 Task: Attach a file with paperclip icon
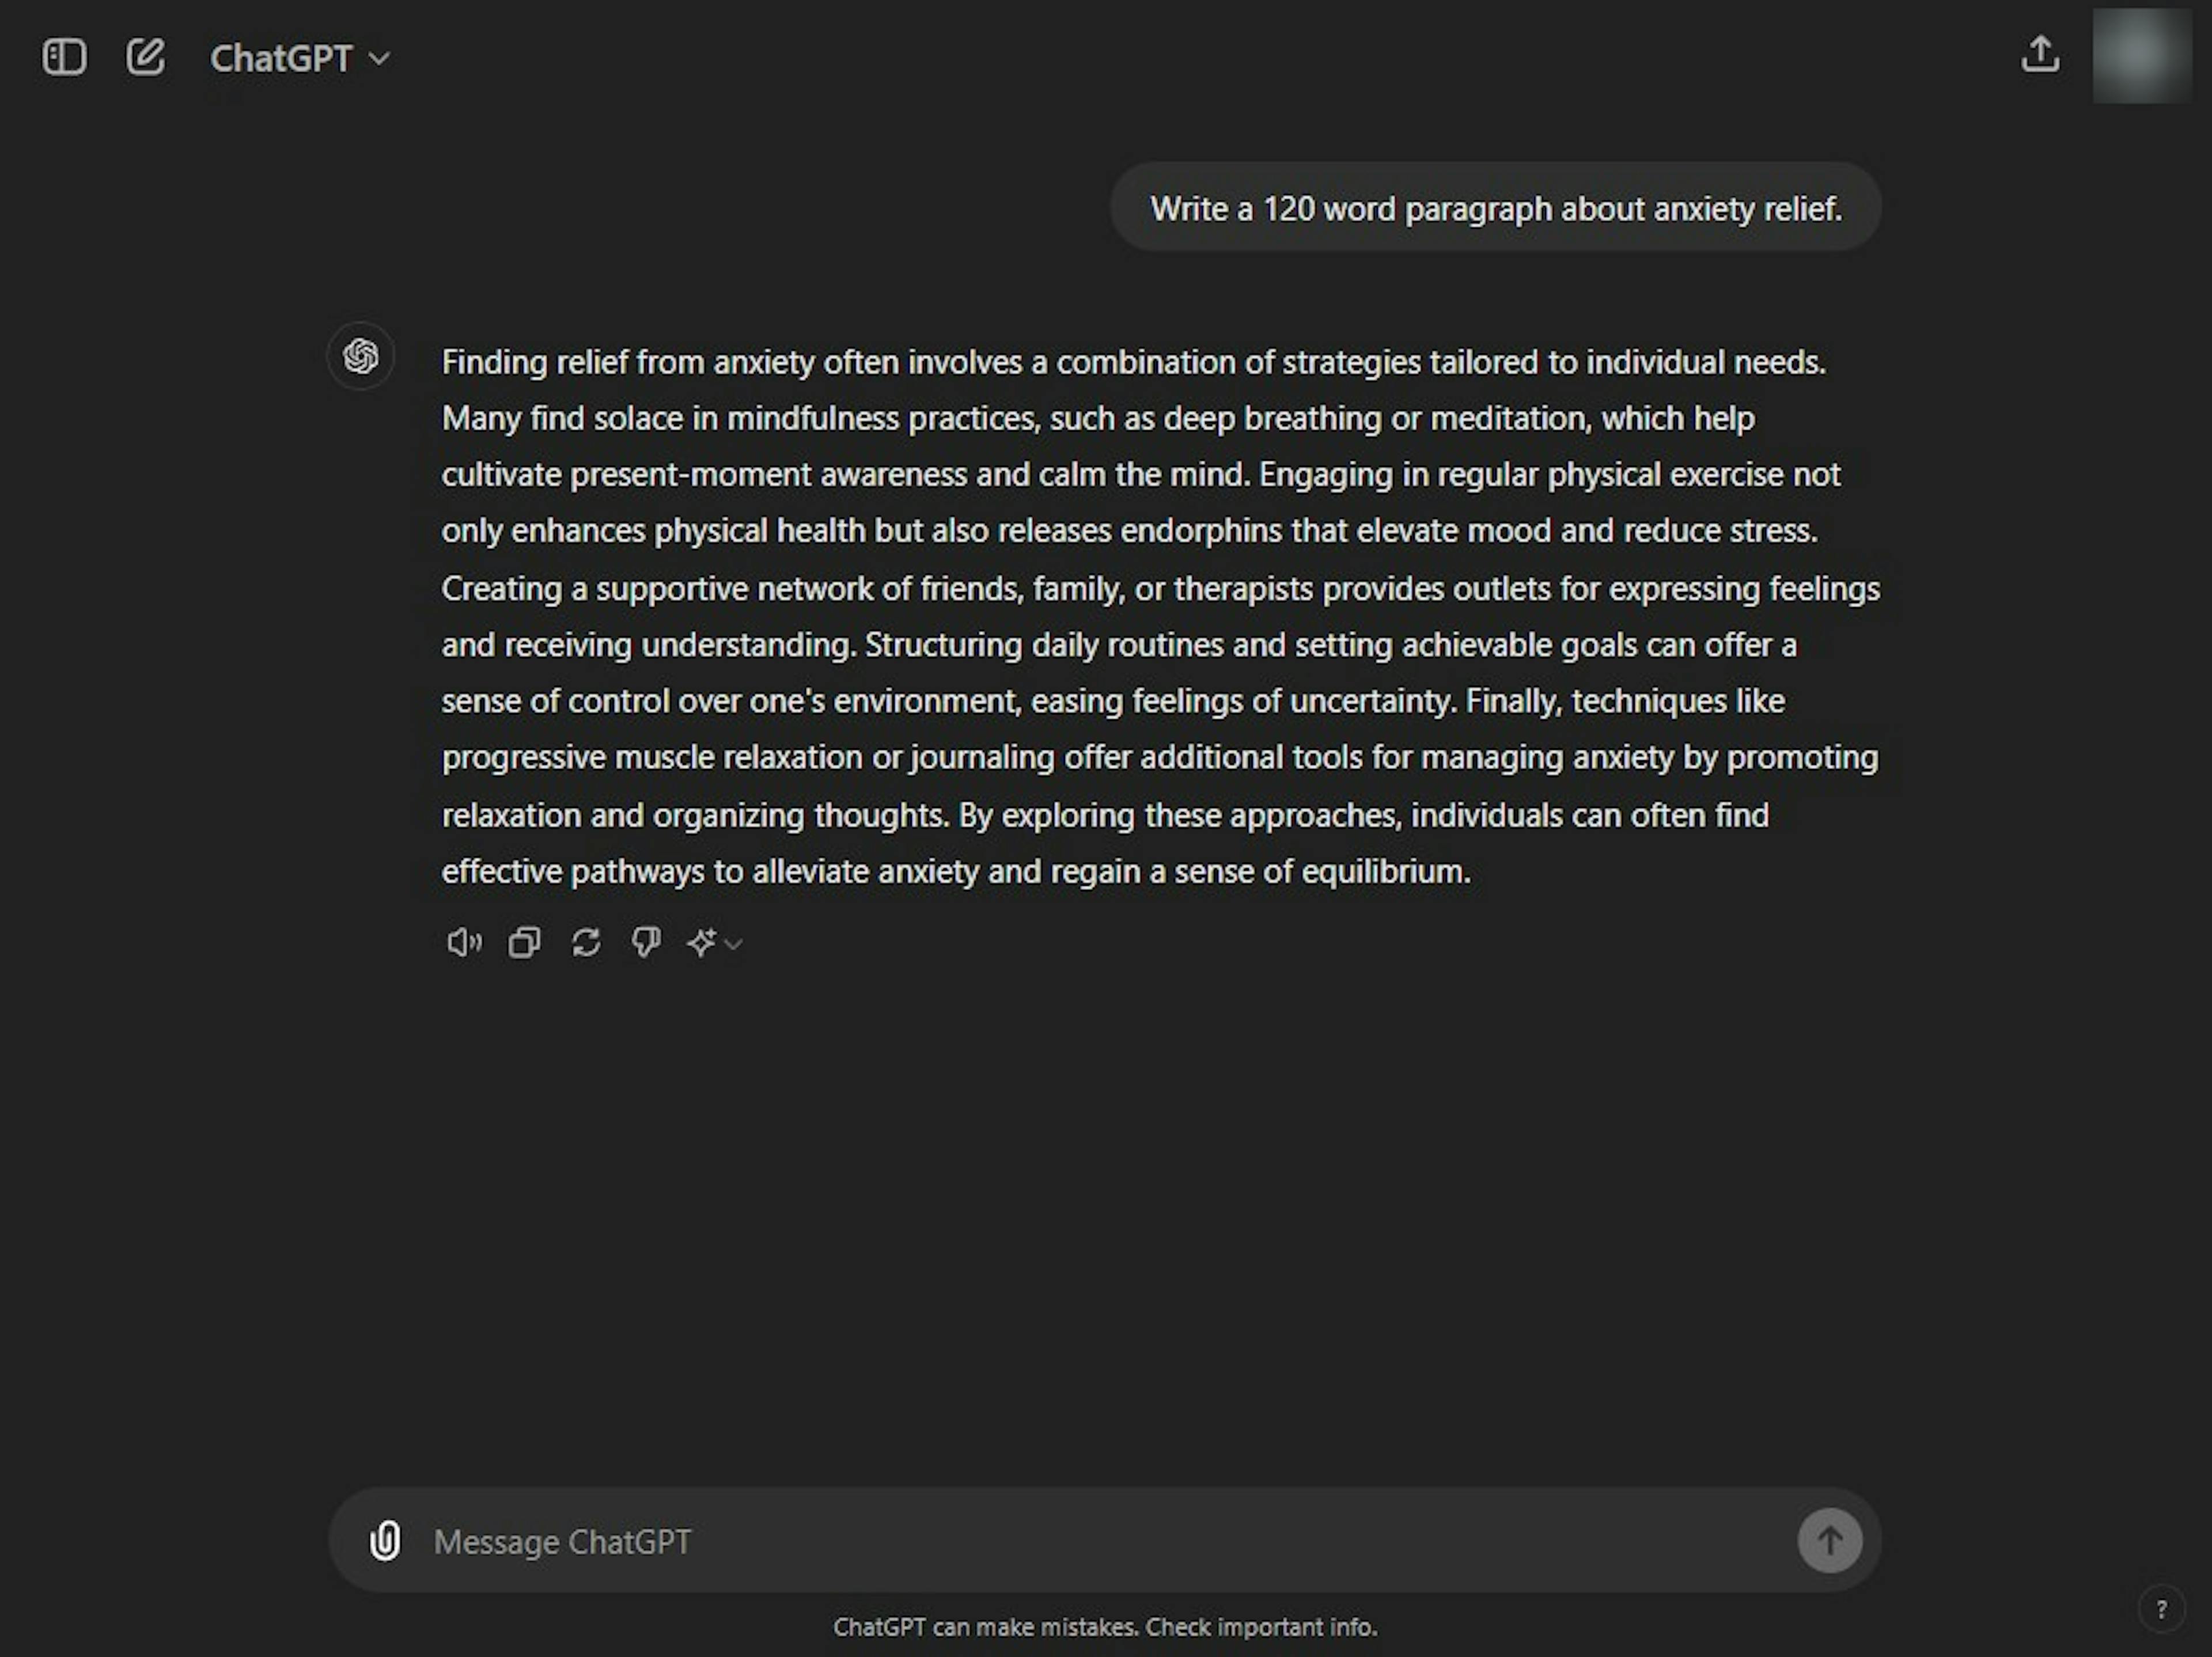click(x=385, y=1541)
